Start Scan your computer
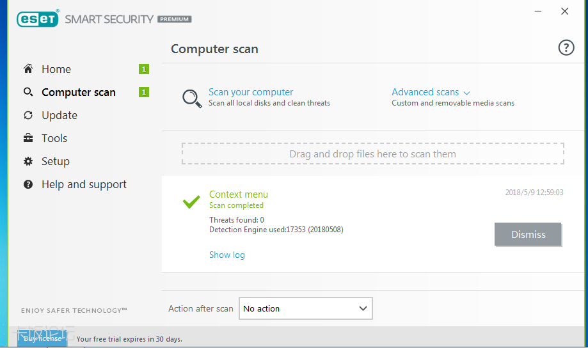Viewport: 588px width, 348px height. pyautogui.click(x=251, y=92)
